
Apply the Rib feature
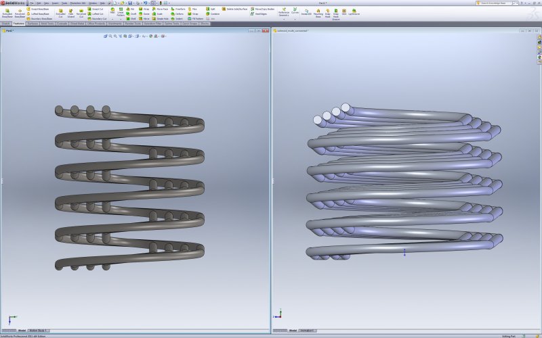pos(130,9)
